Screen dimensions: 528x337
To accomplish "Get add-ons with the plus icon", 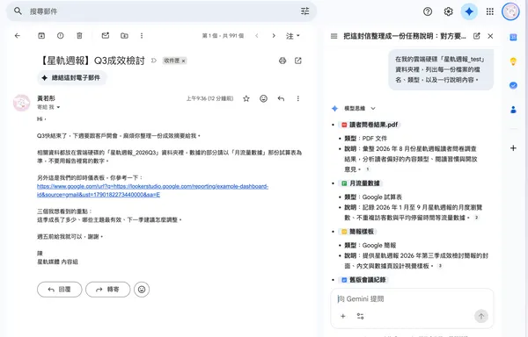I will (513, 148).
